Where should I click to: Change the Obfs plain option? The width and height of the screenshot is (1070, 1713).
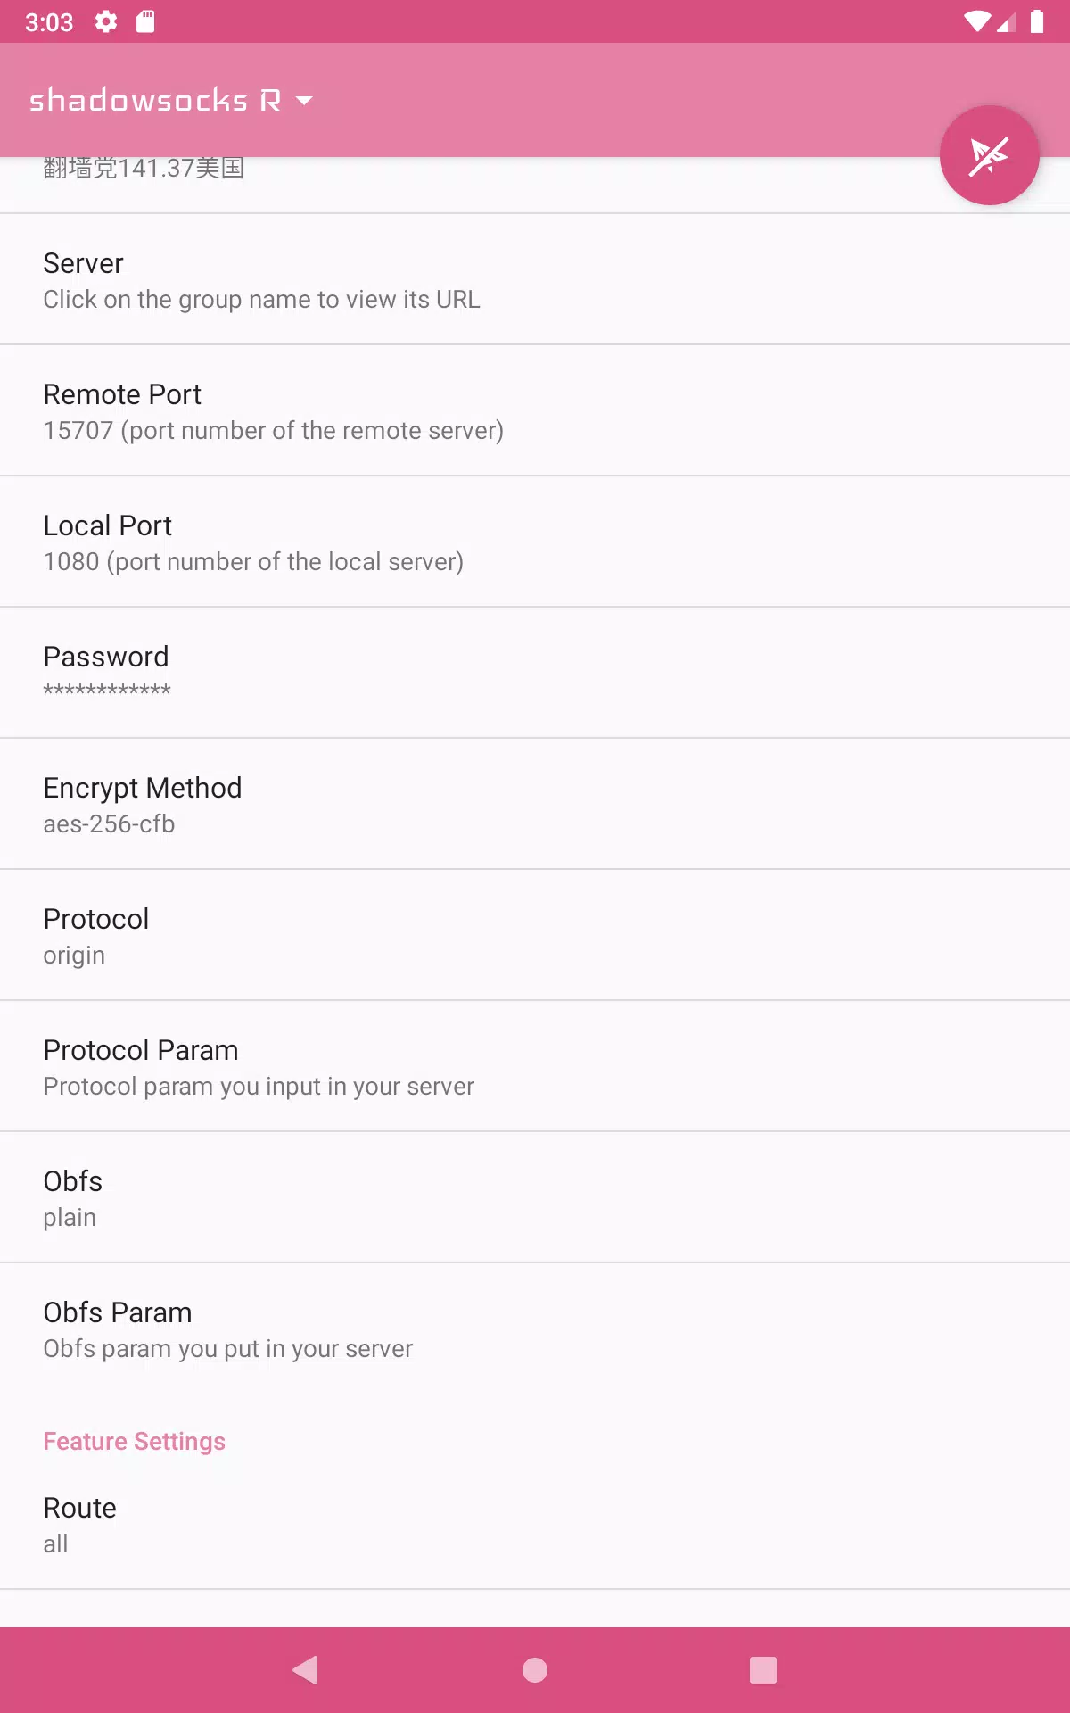pos(535,1197)
